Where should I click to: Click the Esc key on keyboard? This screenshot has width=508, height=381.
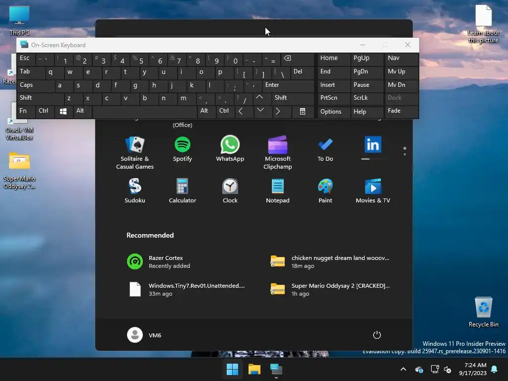[x=26, y=60]
